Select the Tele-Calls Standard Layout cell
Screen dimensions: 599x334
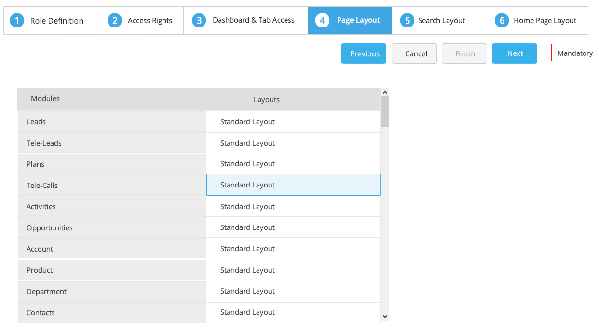point(293,185)
